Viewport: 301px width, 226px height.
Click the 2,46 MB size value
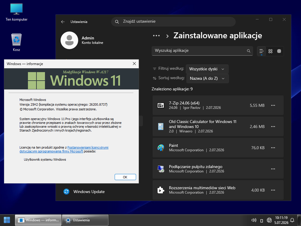[257, 127]
